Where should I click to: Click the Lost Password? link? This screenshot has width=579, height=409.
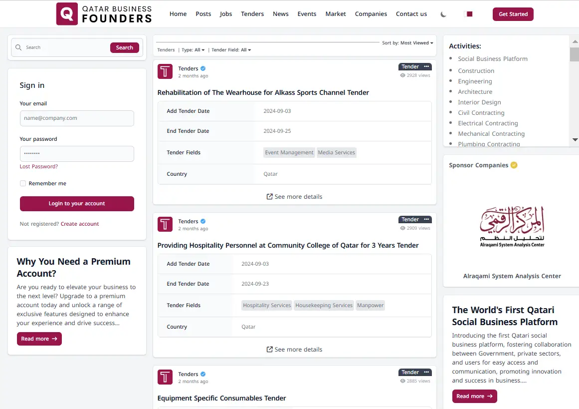pos(39,166)
